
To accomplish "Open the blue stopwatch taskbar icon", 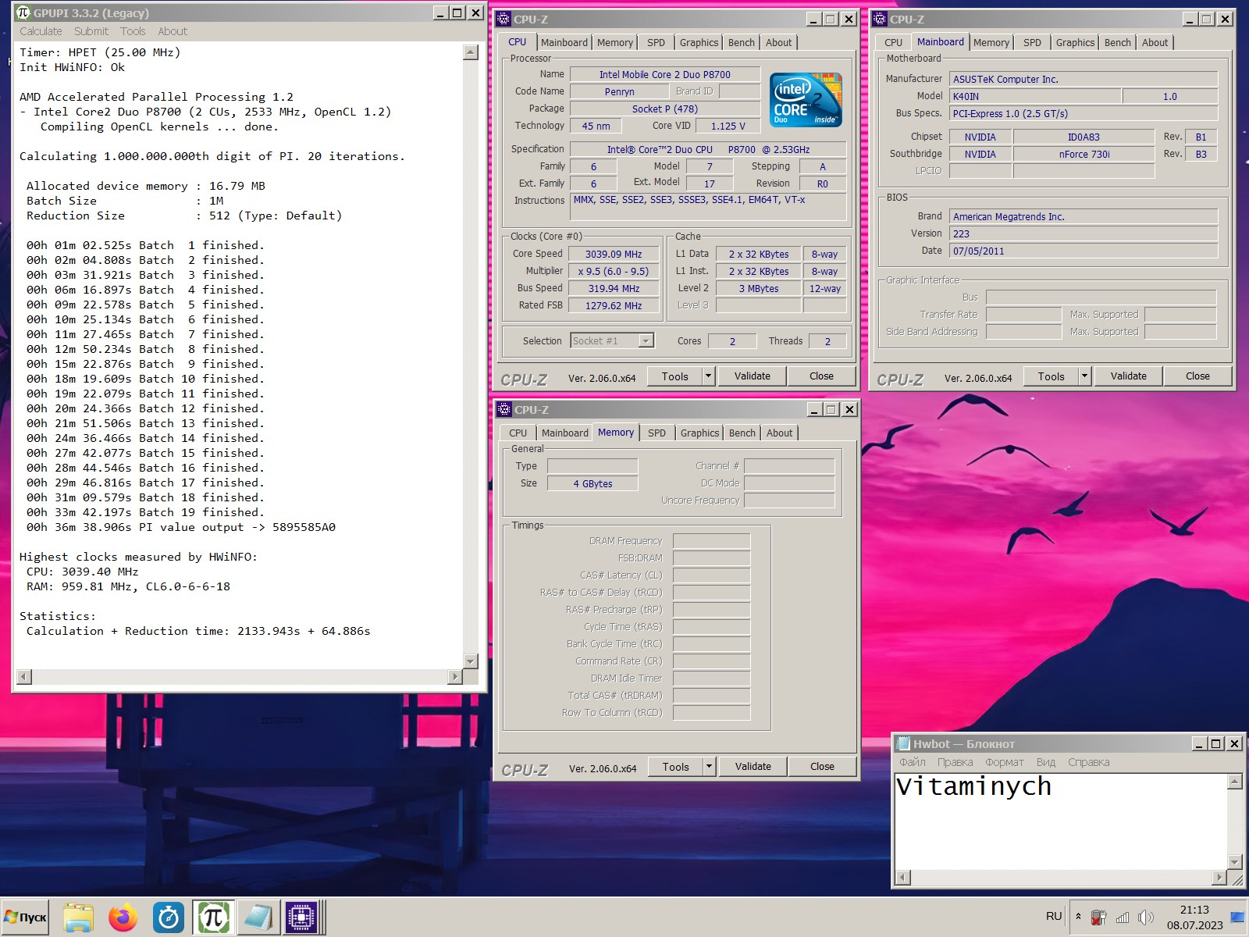I will [168, 917].
